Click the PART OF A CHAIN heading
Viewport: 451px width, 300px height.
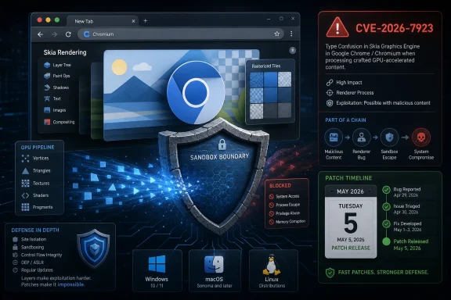point(345,120)
